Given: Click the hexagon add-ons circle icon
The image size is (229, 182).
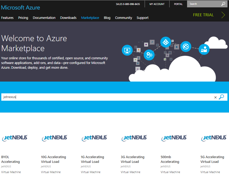Looking at the screenshot, I should (x=149, y=55).
